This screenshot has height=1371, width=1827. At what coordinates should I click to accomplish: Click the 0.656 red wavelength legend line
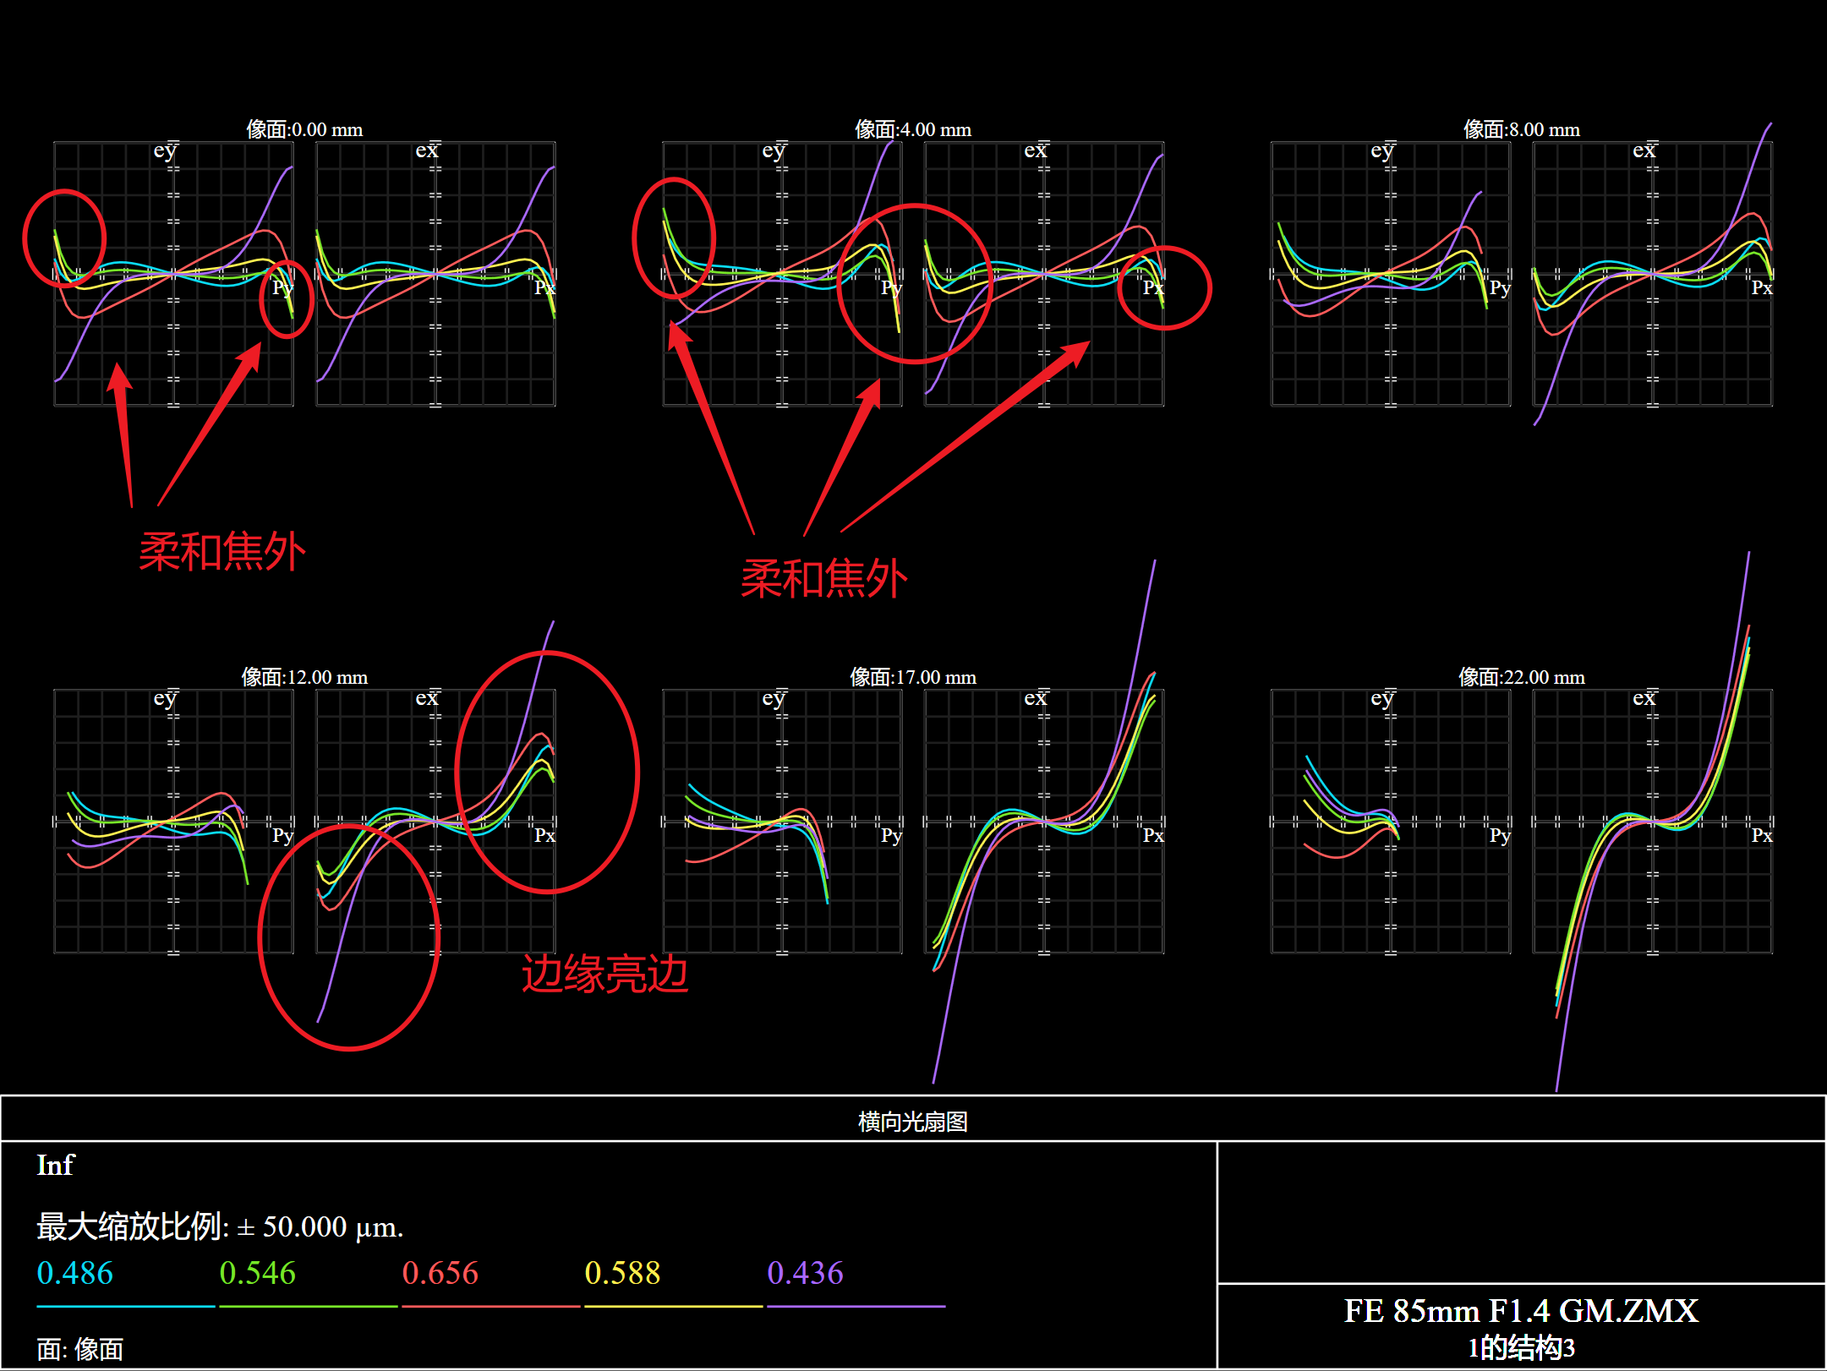pyautogui.click(x=490, y=1306)
